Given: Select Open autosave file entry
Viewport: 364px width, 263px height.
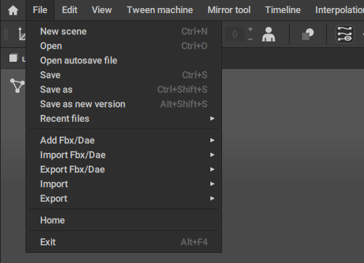Looking at the screenshot, I should [x=124, y=60].
